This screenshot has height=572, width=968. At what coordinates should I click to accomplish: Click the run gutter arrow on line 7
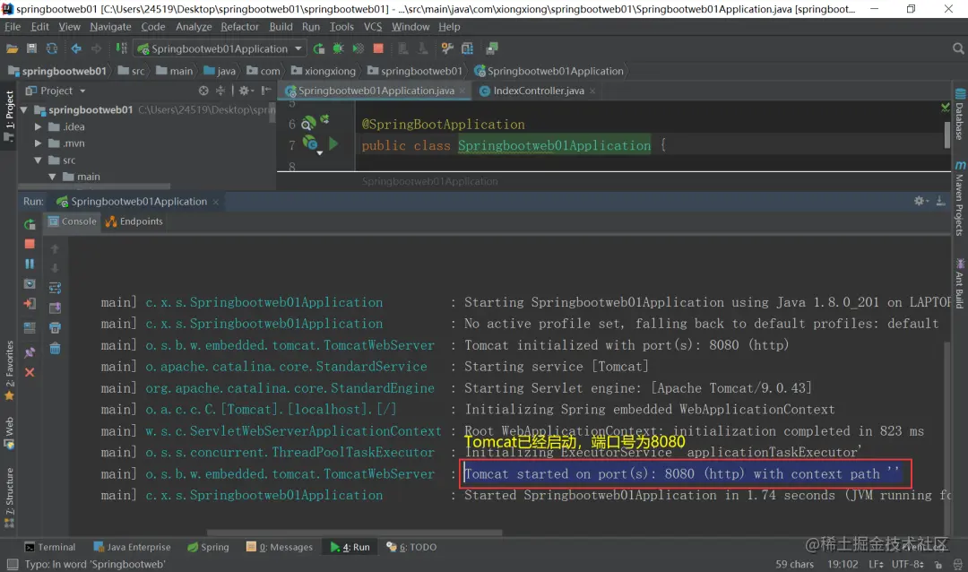click(333, 144)
